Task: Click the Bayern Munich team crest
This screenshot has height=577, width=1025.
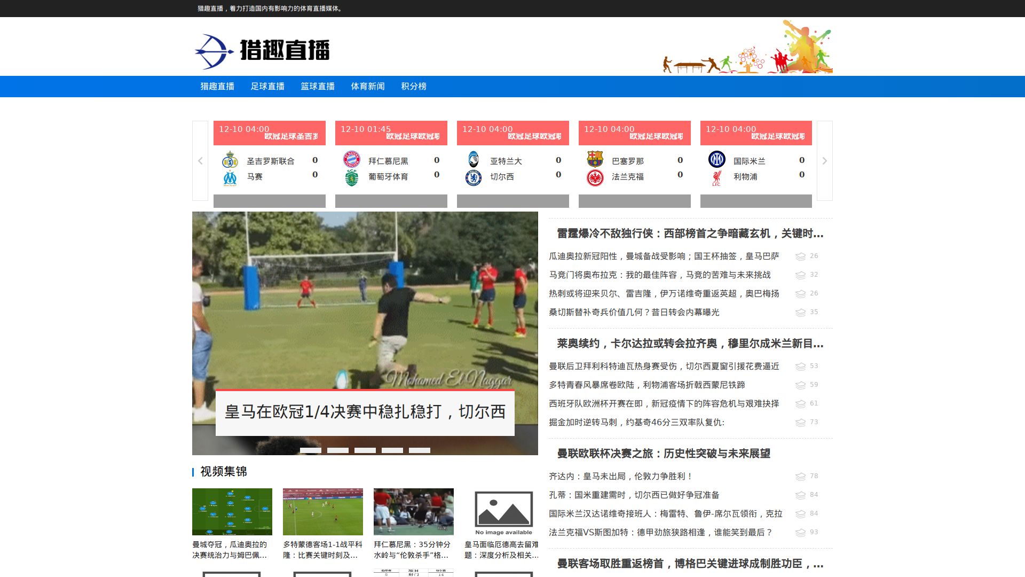Action: [x=351, y=159]
